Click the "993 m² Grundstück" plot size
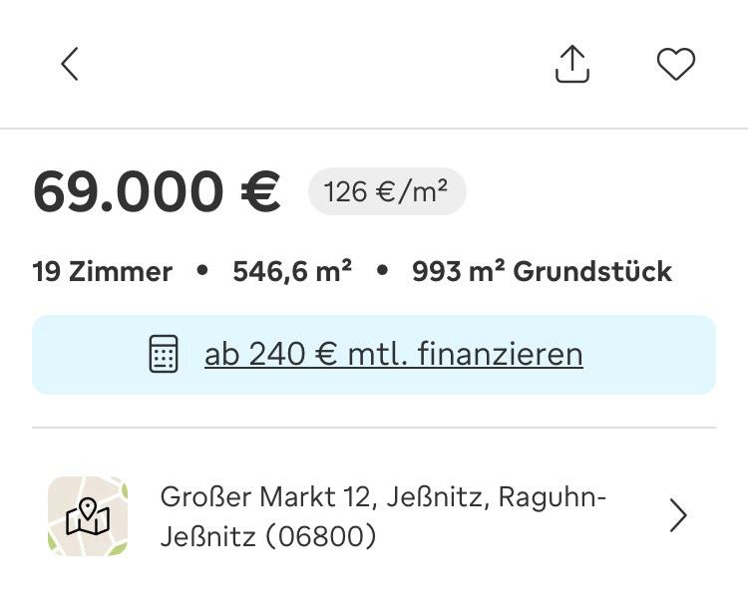The height and width of the screenshot is (603, 748). 542,271
